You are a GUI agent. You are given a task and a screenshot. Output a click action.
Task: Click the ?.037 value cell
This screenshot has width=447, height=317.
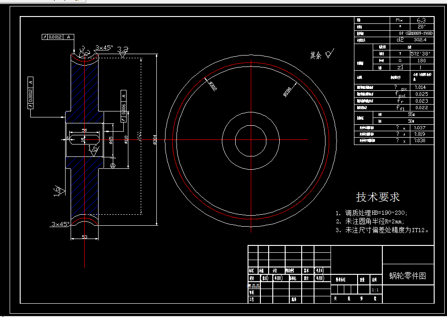coord(422,128)
